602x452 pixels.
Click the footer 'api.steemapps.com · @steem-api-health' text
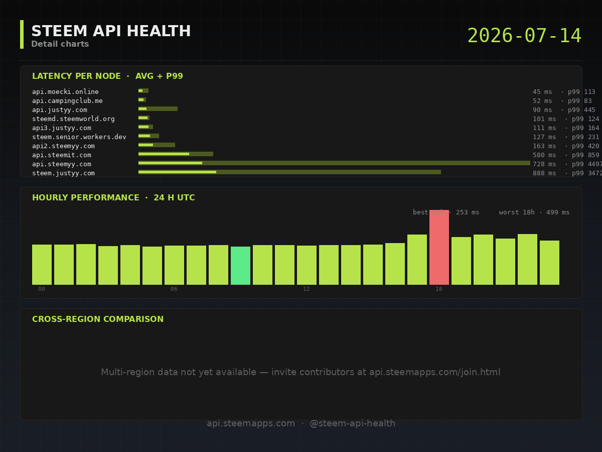point(301,423)
